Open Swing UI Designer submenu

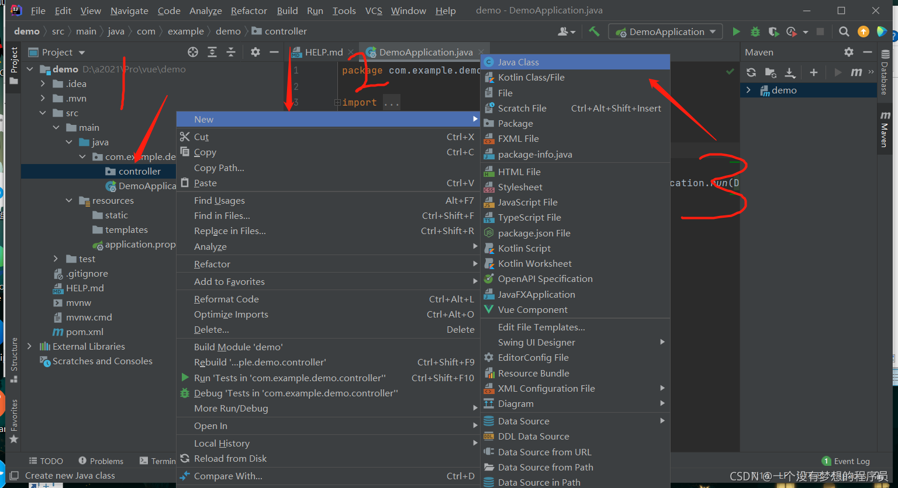point(575,342)
